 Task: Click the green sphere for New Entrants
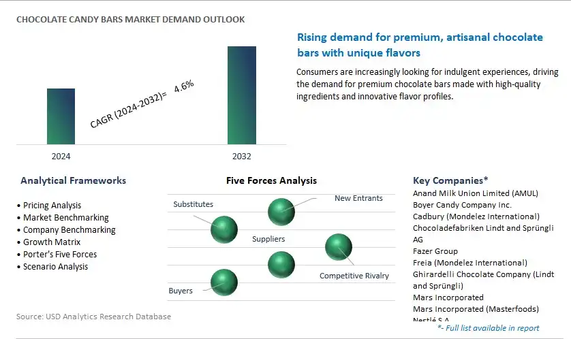281,212
